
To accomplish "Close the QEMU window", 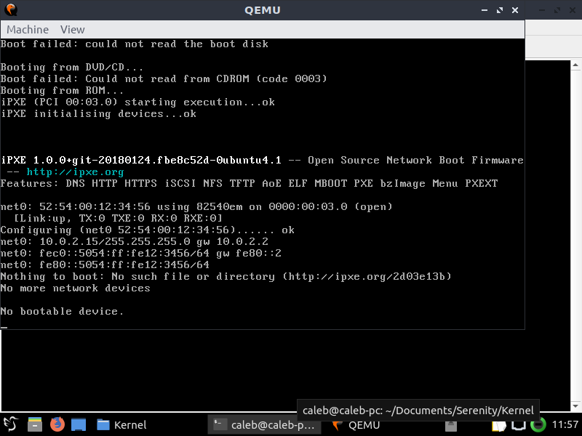I will 515,10.
